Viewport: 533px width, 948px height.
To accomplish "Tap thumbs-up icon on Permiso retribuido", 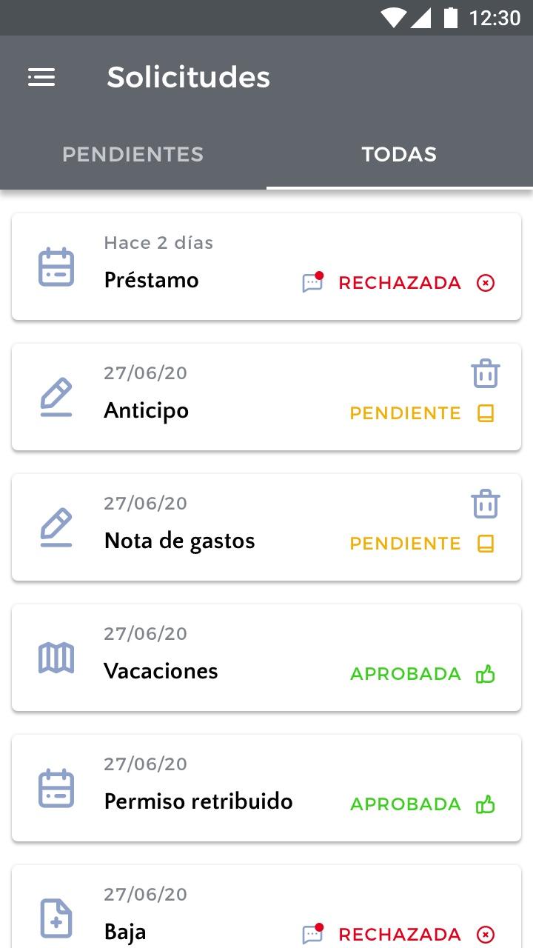I will [486, 804].
